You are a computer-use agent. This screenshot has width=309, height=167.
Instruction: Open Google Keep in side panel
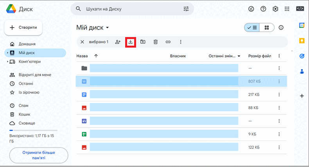tap(302, 41)
